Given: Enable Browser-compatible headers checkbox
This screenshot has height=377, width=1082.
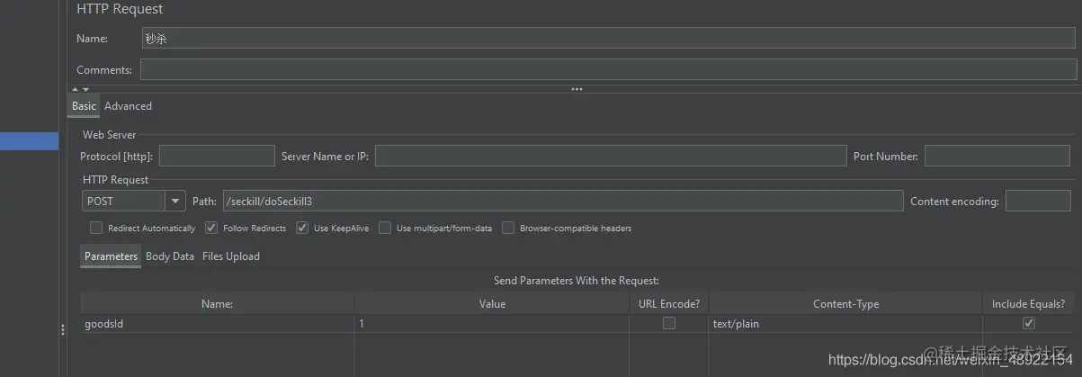Looking at the screenshot, I should click(508, 229).
